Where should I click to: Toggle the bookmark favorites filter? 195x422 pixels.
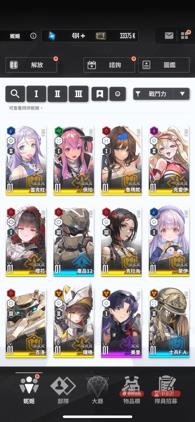pos(100,94)
